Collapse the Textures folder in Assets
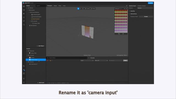The width and height of the screenshot is (176, 99). pyautogui.click(x=27, y=55)
